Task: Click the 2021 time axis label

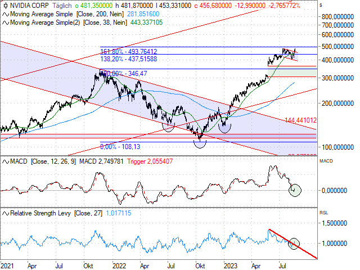Action: 7,266
